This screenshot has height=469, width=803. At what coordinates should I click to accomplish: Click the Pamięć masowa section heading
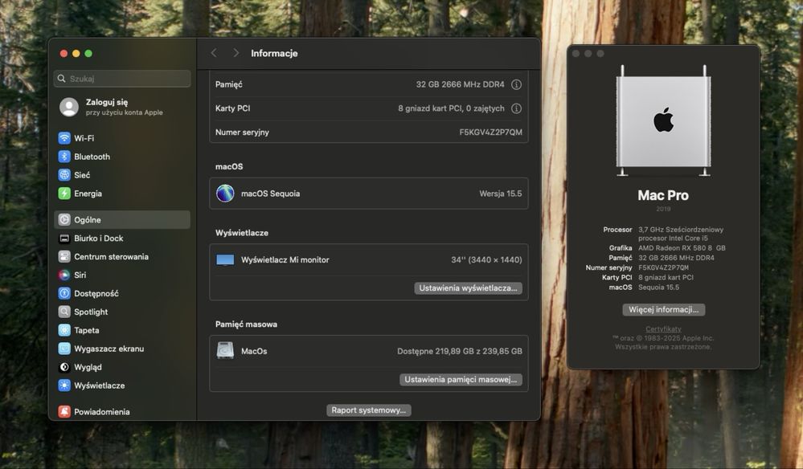pos(246,324)
